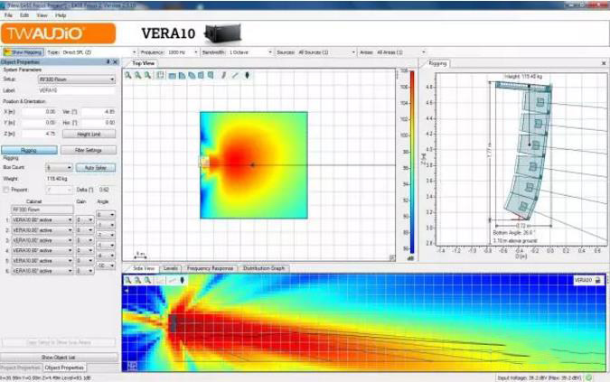Image resolution: width=610 pixels, height=382 pixels.
Task: Open the Areas dropdown
Action: pos(424,52)
